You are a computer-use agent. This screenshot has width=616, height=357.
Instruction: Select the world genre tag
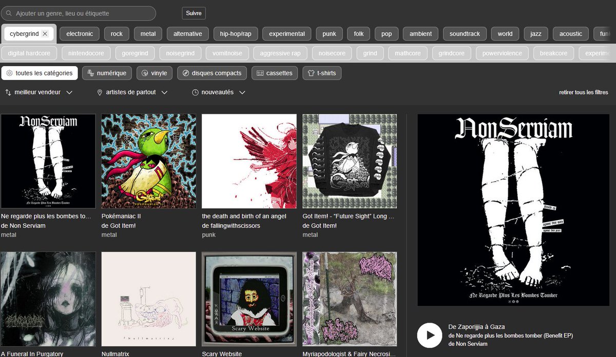[505, 34]
